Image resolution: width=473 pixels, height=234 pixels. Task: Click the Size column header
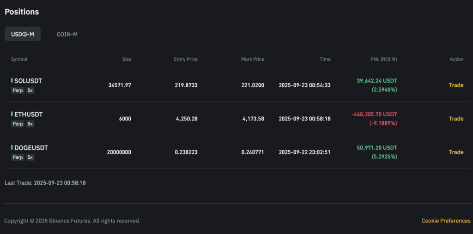[x=126, y=60]
